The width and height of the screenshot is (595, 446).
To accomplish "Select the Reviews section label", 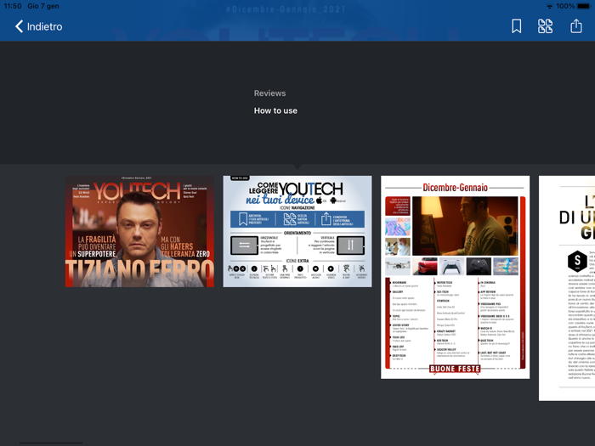I will click(x=269, y=93).
